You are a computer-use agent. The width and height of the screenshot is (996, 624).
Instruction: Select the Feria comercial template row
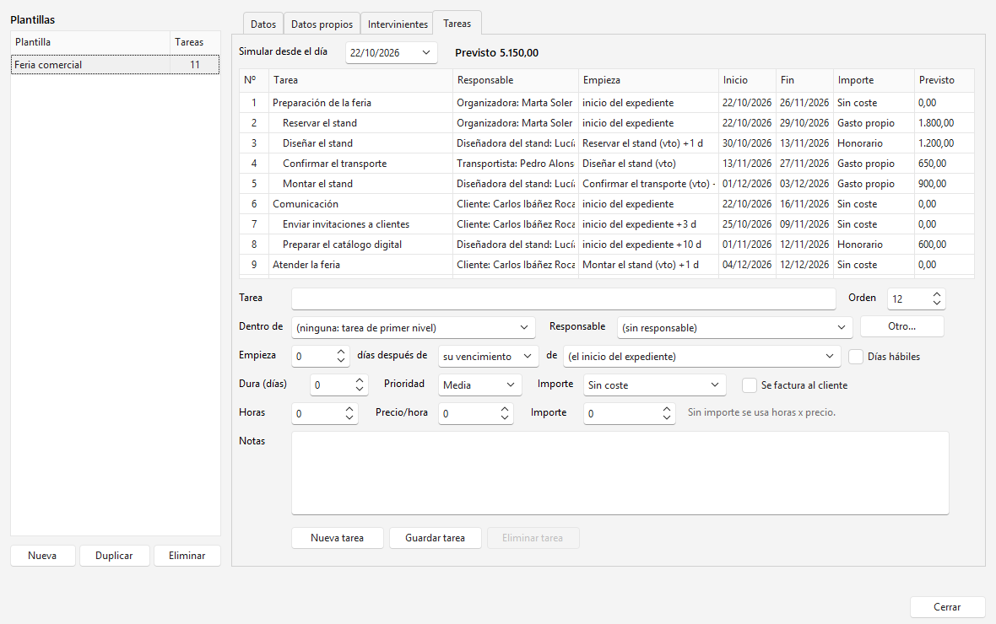point(115,65)
